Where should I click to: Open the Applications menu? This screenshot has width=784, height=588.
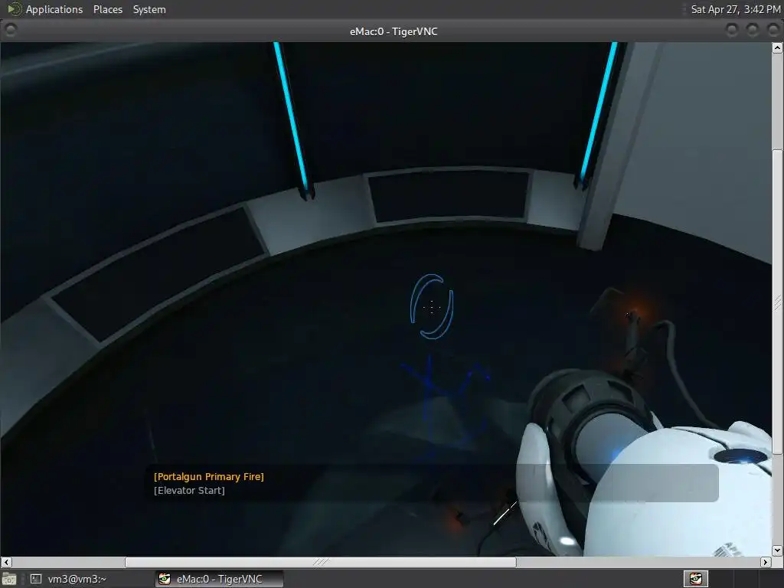tap(54, 9)
